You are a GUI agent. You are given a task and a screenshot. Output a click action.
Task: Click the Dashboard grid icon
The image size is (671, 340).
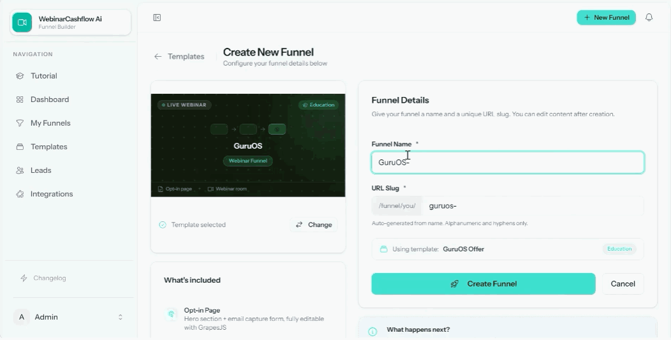(x=20, y=100)
